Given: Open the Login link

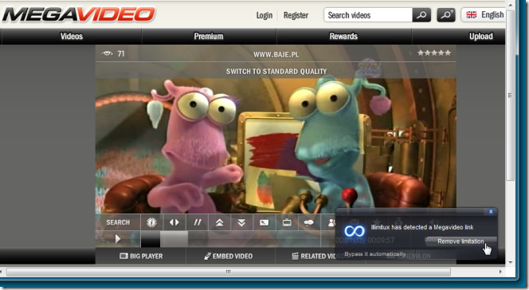Looking at the screenshot, I should 264,15.
